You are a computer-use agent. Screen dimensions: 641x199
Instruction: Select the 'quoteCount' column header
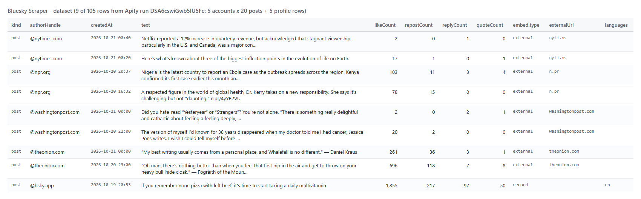[490, 25]
